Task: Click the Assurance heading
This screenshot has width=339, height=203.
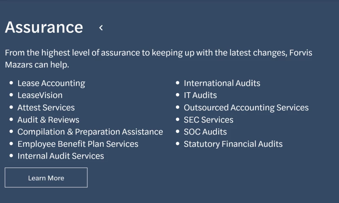Action: click(x=44, y=27)
